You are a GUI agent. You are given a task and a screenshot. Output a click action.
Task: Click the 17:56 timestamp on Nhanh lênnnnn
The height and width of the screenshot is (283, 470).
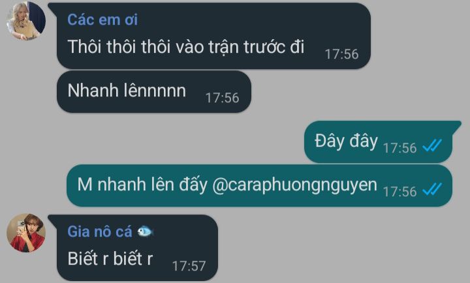[222, 98]
